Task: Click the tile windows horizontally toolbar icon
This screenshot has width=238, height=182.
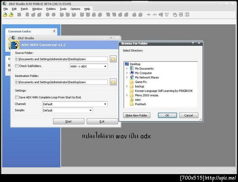Action: pyautogui.click(x=181, y=15)
